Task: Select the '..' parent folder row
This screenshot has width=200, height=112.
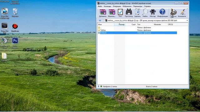Action: point(137,27)
